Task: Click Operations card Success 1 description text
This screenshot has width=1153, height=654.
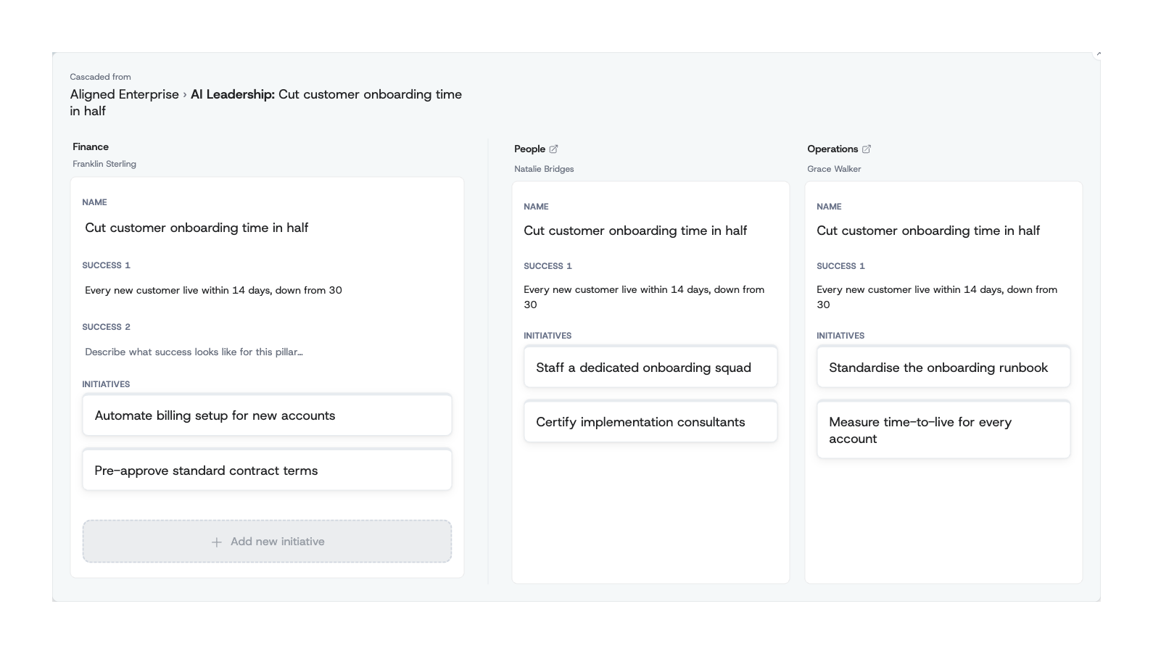Action: tap(937, 297)
